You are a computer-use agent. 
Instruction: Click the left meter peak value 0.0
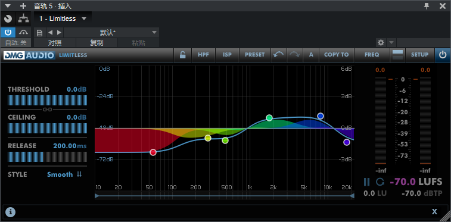click(x=380, y=70)
